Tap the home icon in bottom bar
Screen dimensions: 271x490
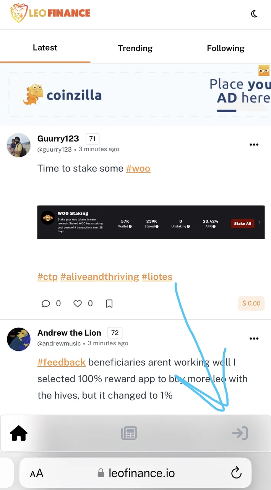tap(19, 433)
